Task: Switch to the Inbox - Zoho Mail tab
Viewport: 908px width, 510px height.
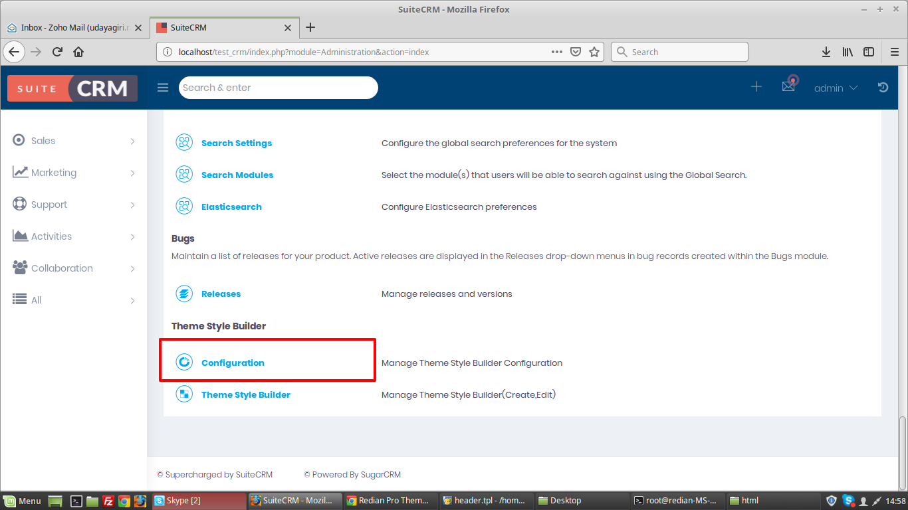Action: (74, 28)
